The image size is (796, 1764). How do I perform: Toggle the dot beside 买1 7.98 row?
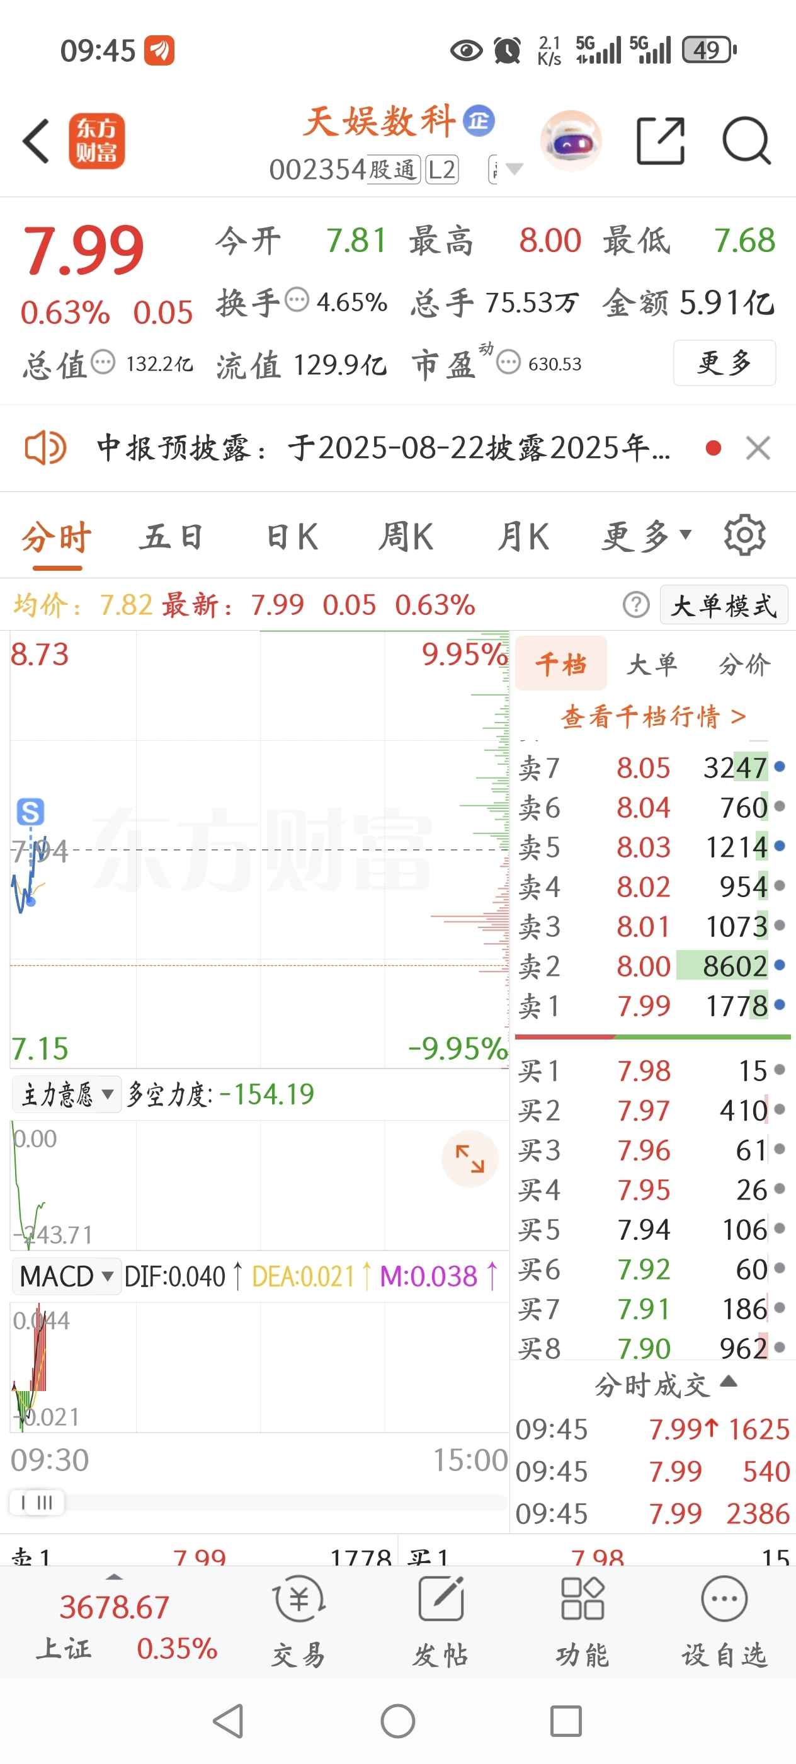pyautogui.click(x=780, y=1070)
